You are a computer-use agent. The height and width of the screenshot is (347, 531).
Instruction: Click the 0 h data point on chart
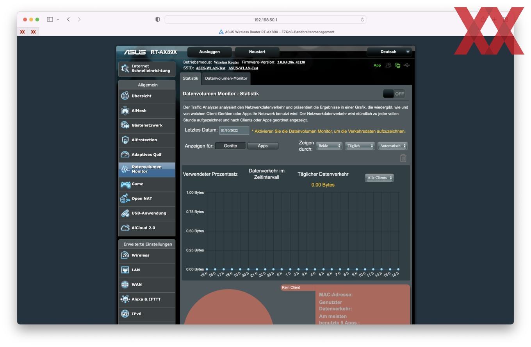tap(282, 269)
